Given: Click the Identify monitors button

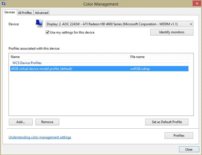Looking at the screenshot, I should click(172, 32).
